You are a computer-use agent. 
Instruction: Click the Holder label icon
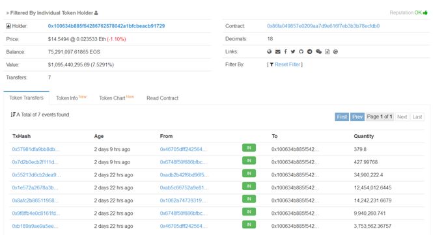click(x=8, y=26)
